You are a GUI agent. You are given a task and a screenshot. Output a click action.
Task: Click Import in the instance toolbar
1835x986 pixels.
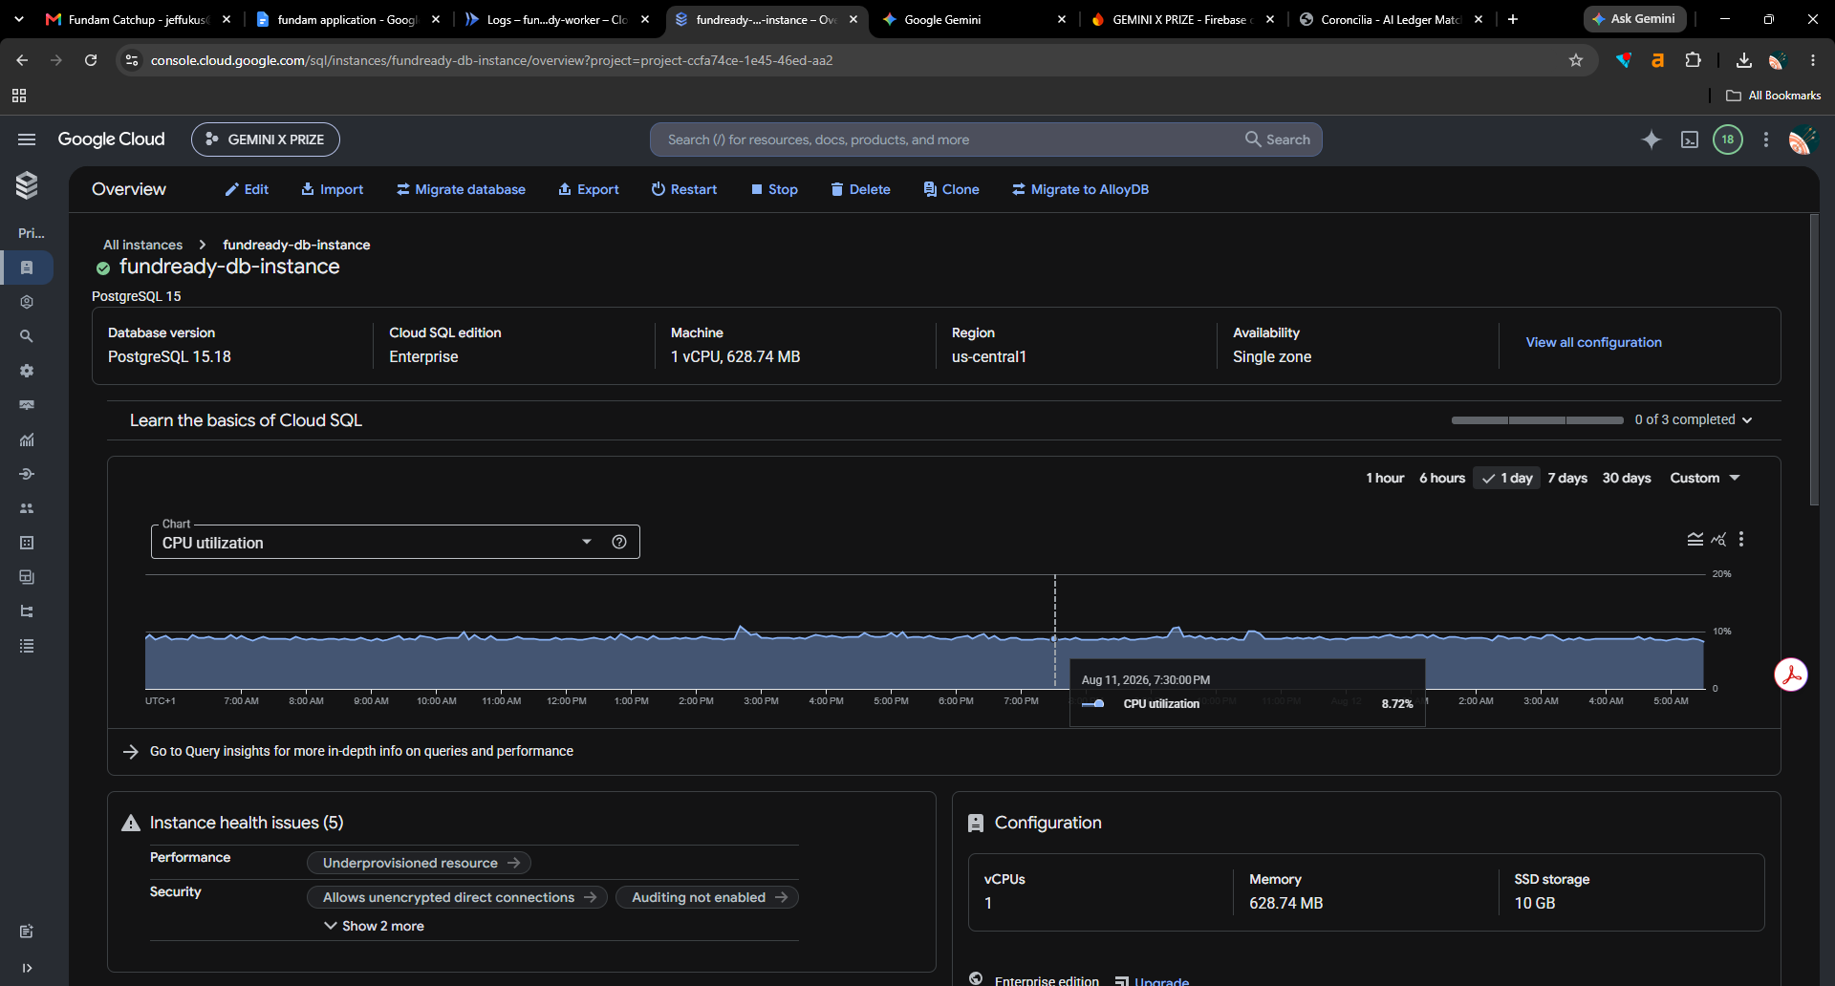(332, 189)
